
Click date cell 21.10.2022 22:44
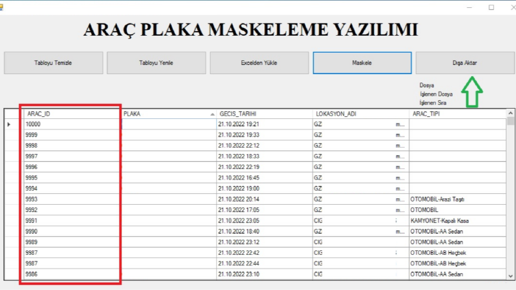265,263
